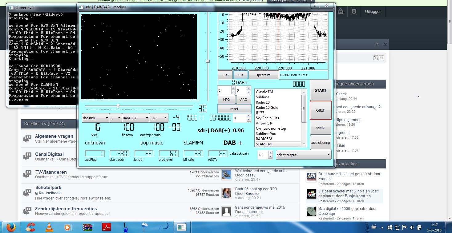Viewport: 452px width, 233px height.
Task: Open the email icon beside YouTube icon
Action: [x=381, y=57]
